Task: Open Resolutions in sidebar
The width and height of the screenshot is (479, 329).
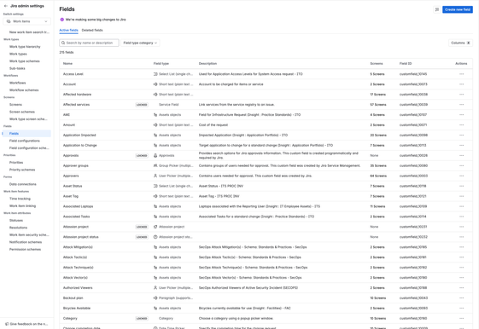Action: click(x=18, y=228)
